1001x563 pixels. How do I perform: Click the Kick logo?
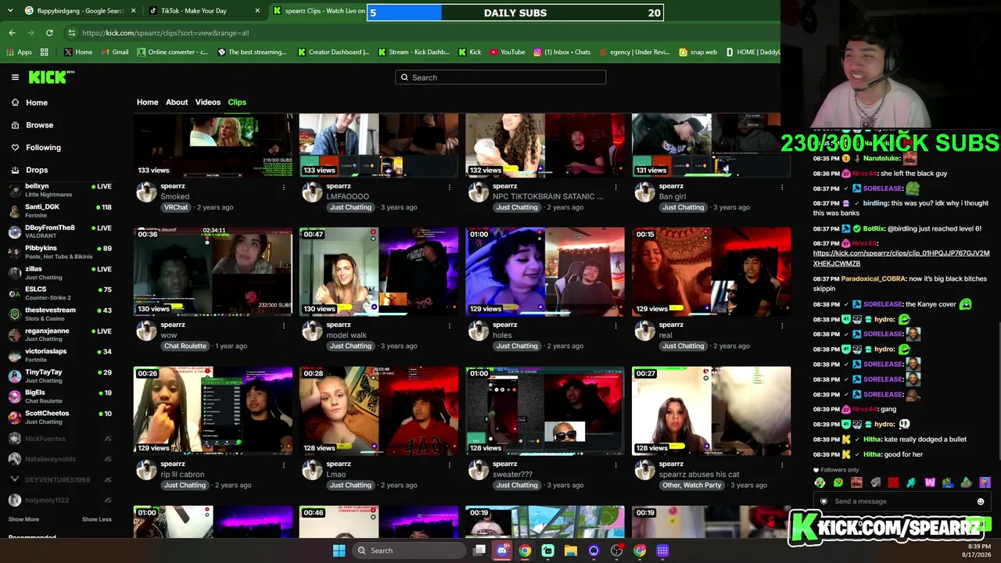pyautogui.click(x=51, y=77)
